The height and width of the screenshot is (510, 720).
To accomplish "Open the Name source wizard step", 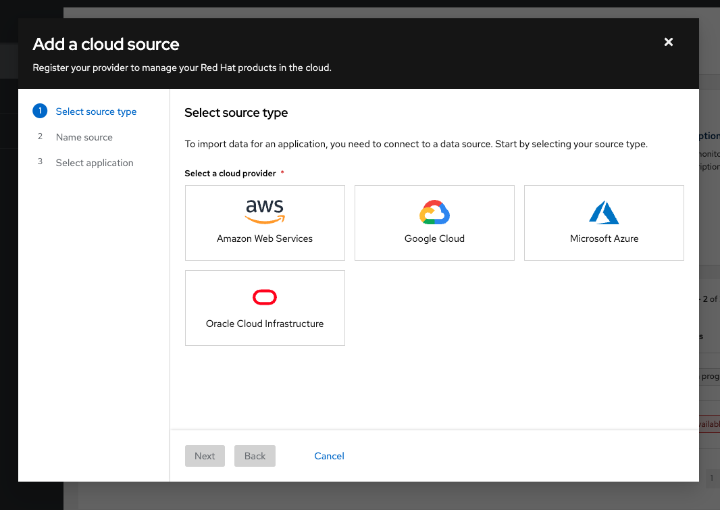I will coord(84,137).
